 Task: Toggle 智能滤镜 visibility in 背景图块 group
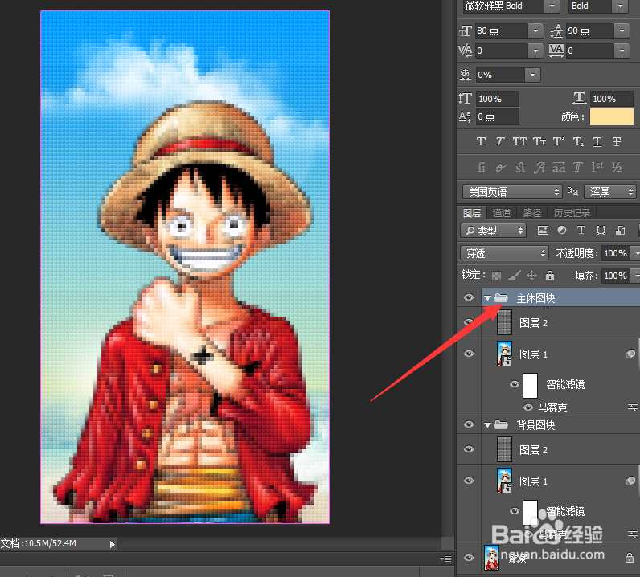[x=515, y=511]
